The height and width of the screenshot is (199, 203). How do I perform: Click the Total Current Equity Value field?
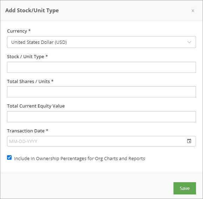pos(101,117)
